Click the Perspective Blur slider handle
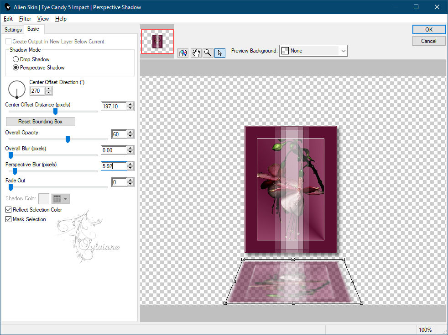Image resolution: width=448 pixels, height=335 pixels. [x=15, y=171]
